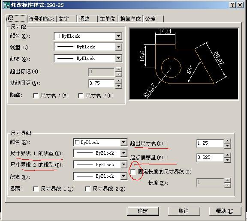
Task: Click the AutoCAD dialog title bar icon
Action: point(6,5)
